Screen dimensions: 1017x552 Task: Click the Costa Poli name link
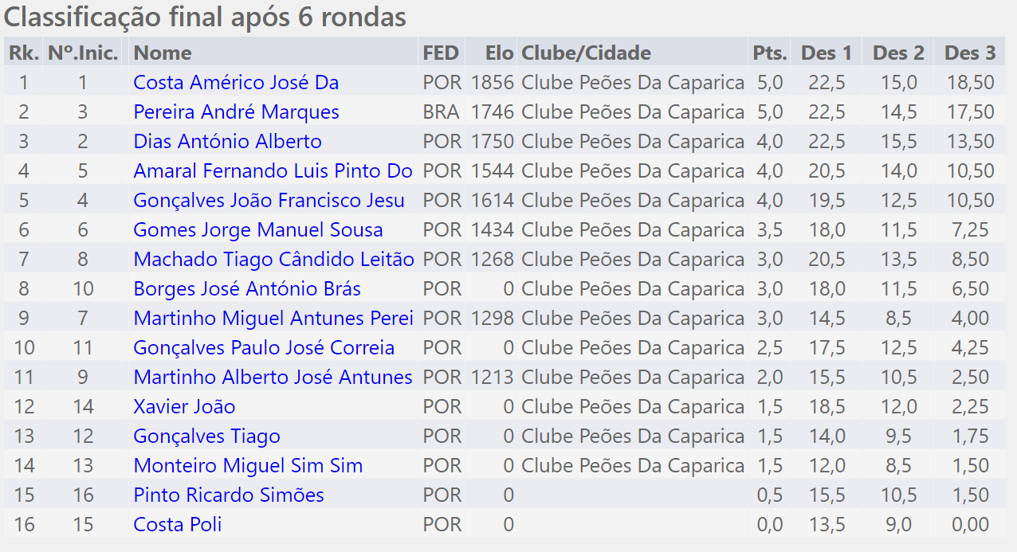[x=178, y=525]
